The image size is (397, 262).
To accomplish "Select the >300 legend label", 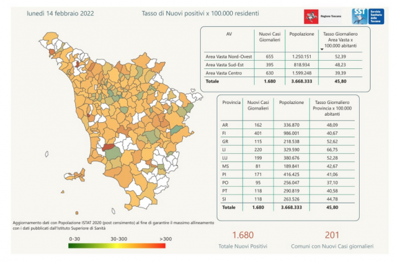I will pos(166,239).
